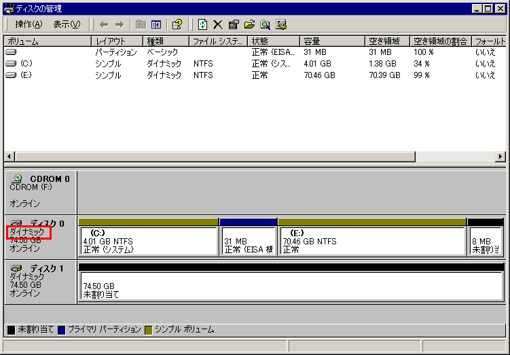Click the 100 % free percentage cell
Image resolution: width=510 pixels, height=355 pixels.
click(424, 52)
